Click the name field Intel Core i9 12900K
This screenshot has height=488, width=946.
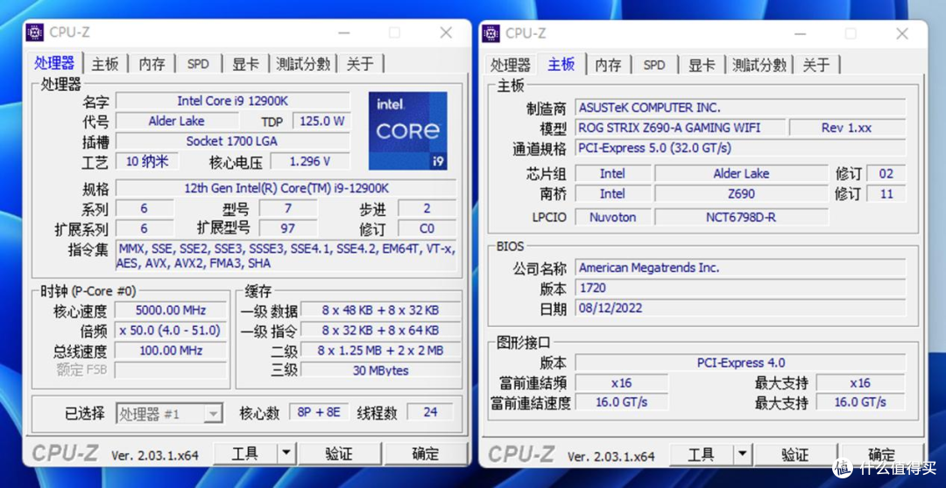[232, 101]
